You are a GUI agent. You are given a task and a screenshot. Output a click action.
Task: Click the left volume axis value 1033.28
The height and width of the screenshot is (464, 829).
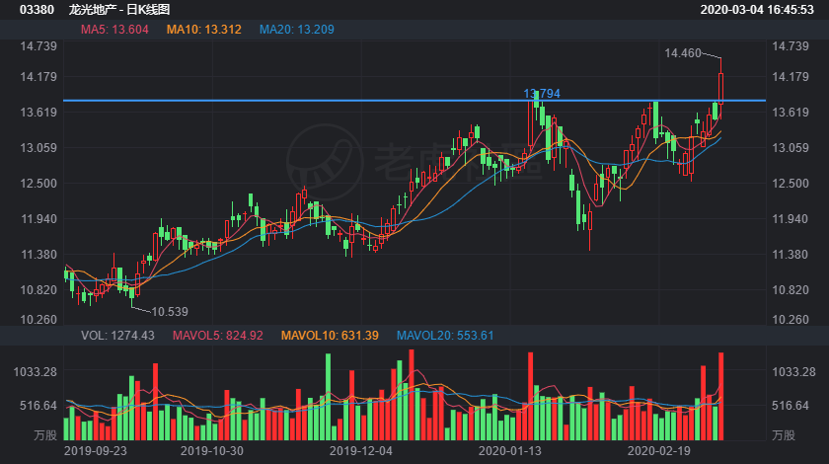tap(35, 372)
